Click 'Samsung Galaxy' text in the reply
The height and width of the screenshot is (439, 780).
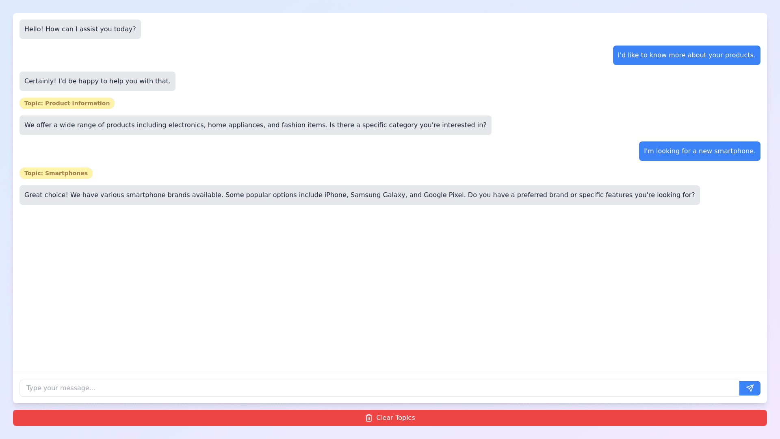pos(377,195)
